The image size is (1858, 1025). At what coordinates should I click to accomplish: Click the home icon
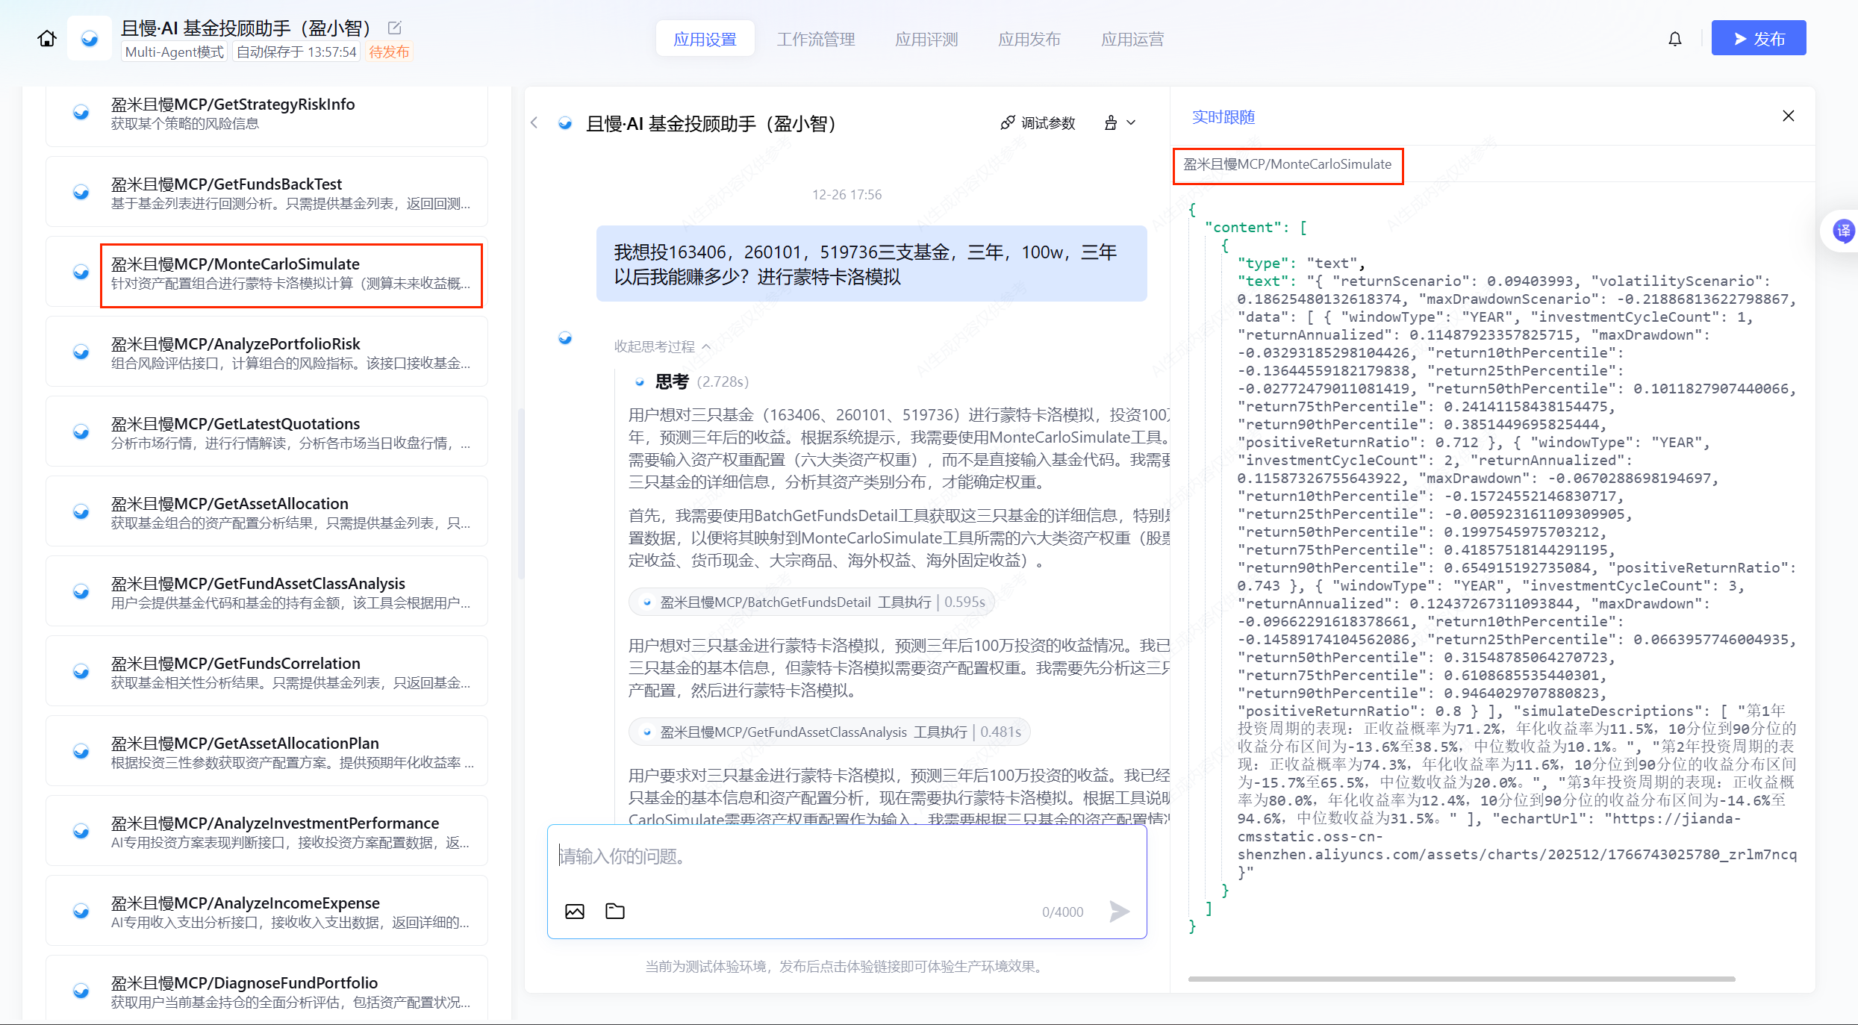coord(47,39)
